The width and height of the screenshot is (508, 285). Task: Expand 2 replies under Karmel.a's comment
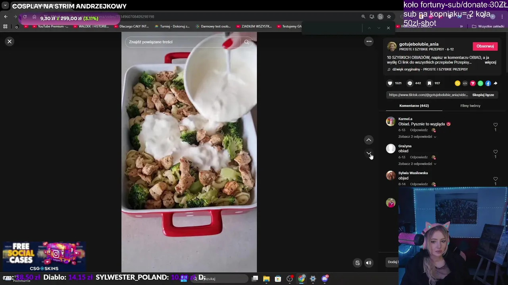click(417, 137)
